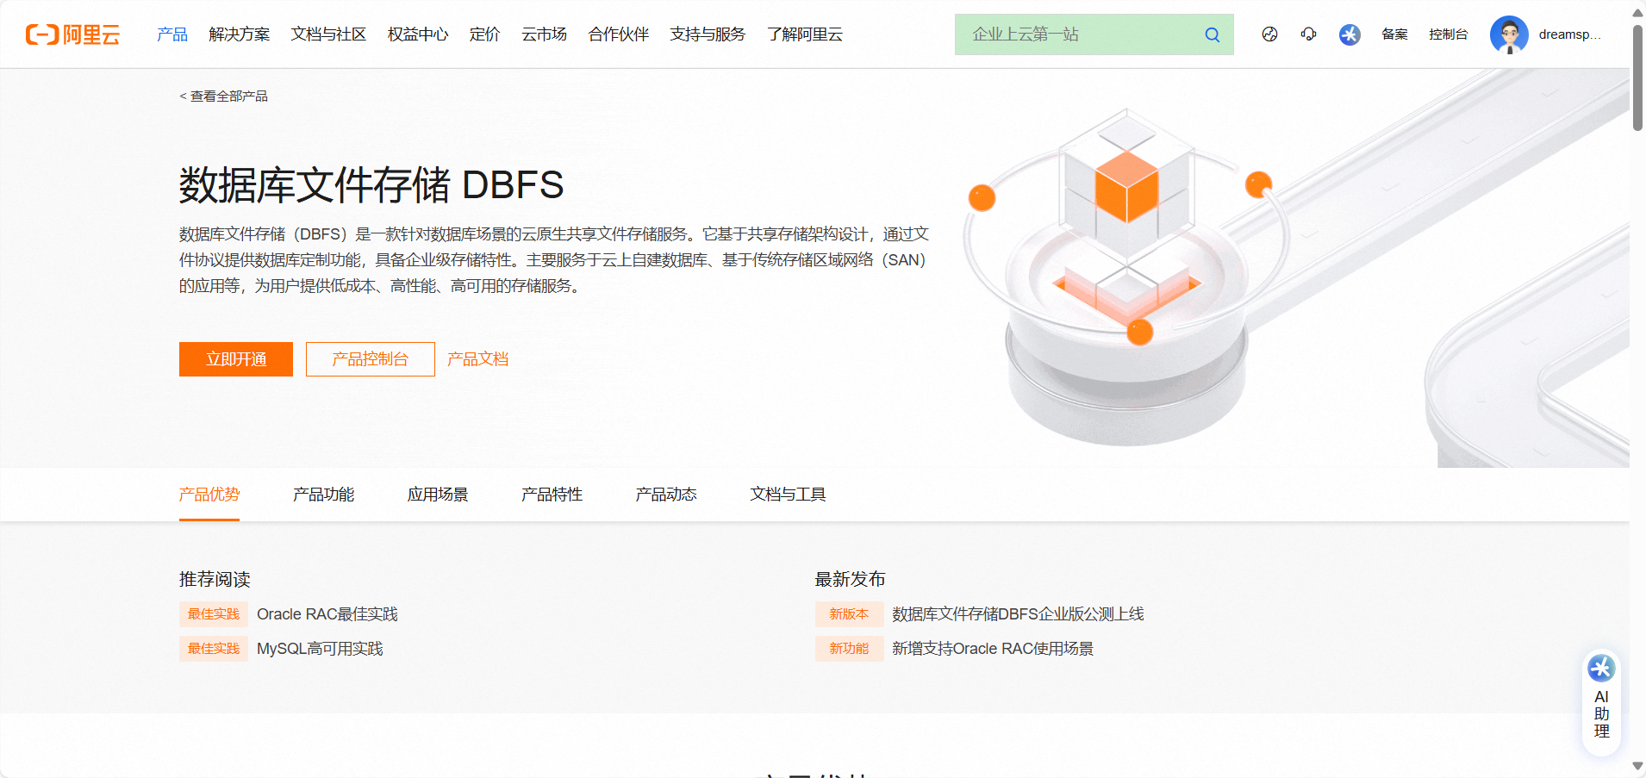
Task: Open Oracle RAC最佳实践 article
Action: pyautogui.click(x=327, y=614)
